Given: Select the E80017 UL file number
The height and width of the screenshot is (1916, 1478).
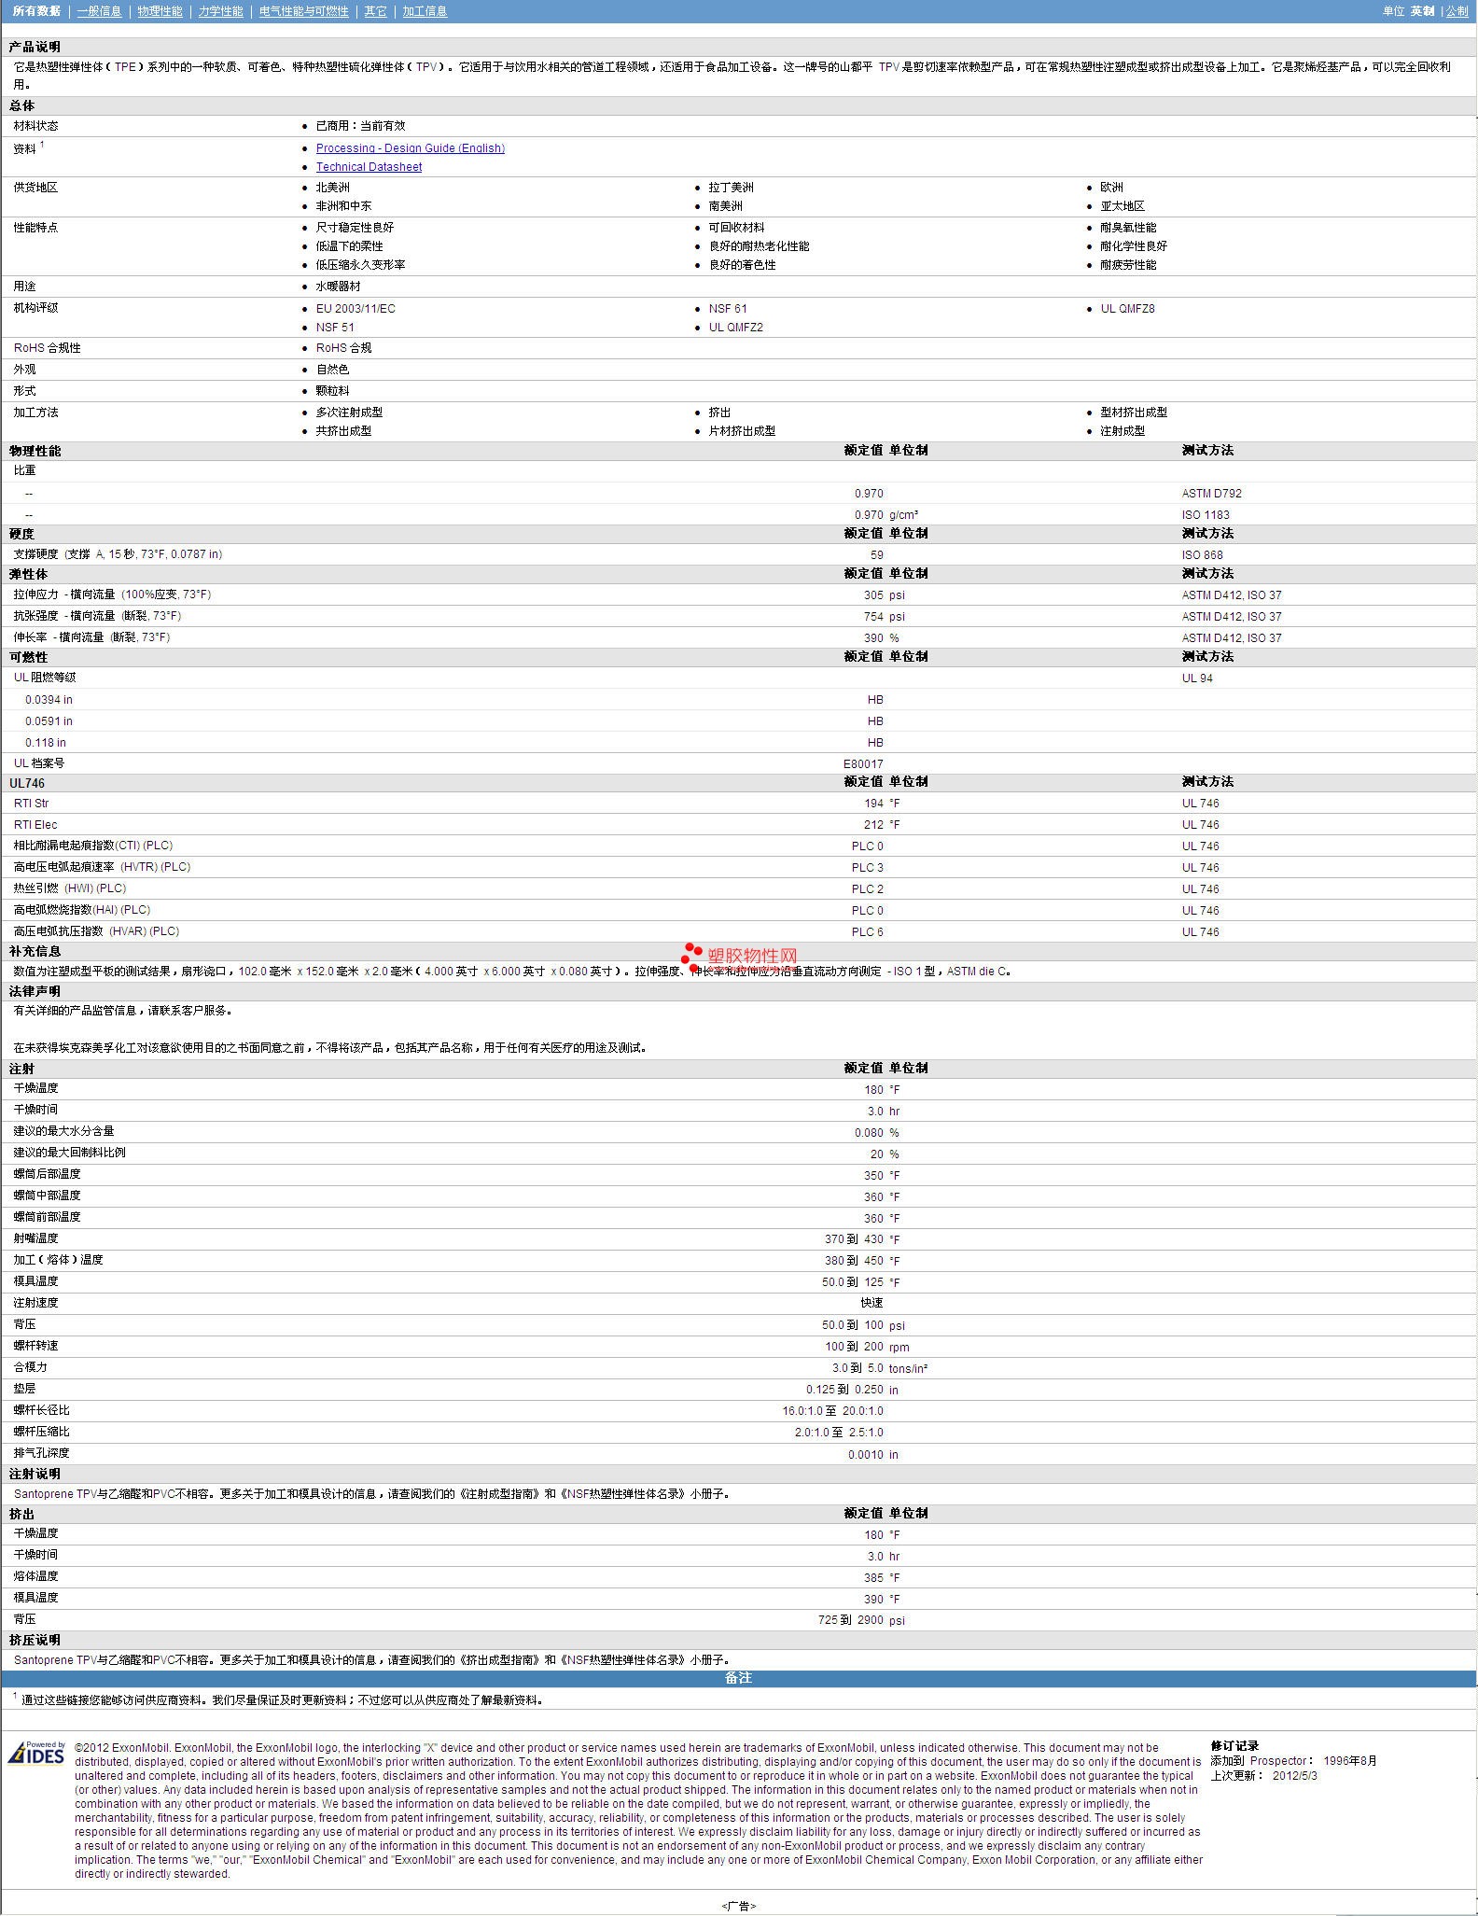Looking at the screenshot, I should [863, 764].
